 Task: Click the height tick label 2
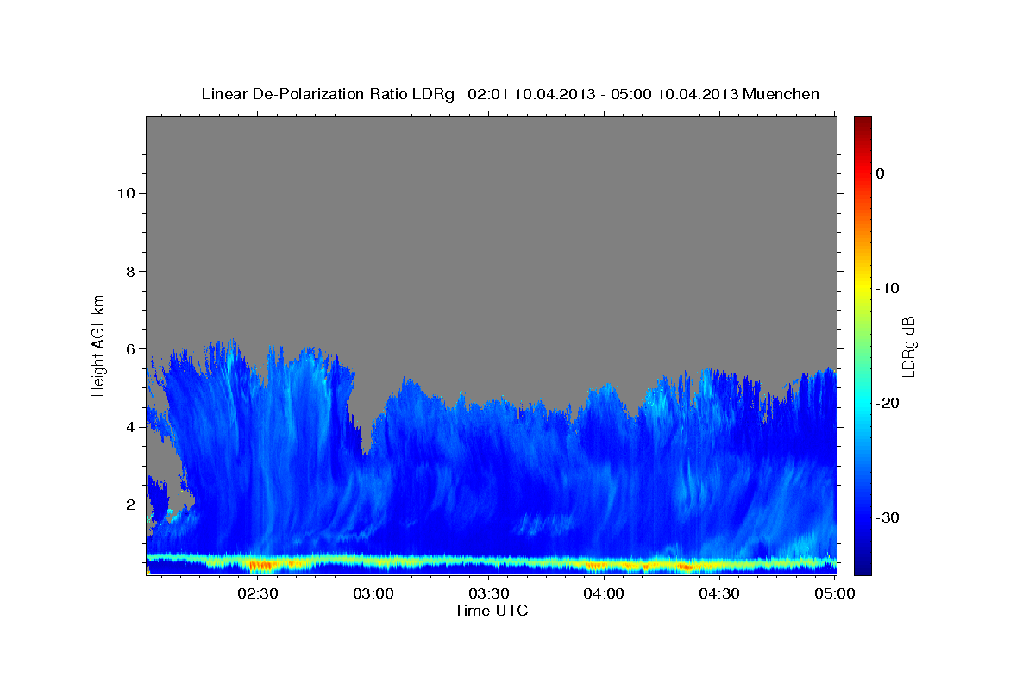click(x=129, y=505)
